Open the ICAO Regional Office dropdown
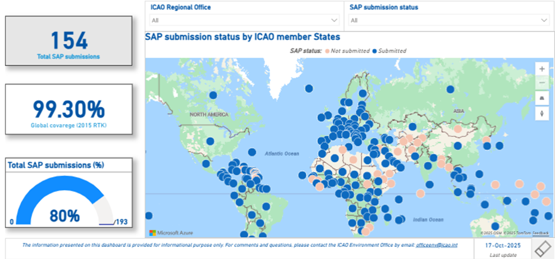Screen dimensions: 555x259 tap(245, 20)
